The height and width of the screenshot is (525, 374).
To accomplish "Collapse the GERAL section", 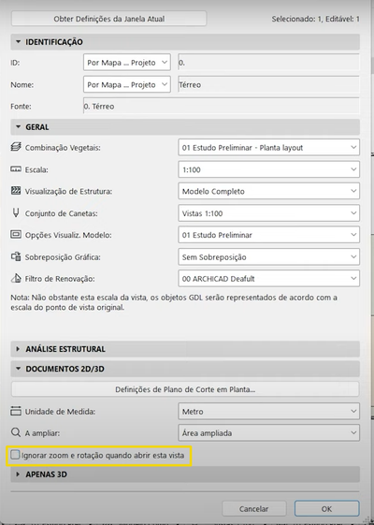I will [x=185, y=127].
